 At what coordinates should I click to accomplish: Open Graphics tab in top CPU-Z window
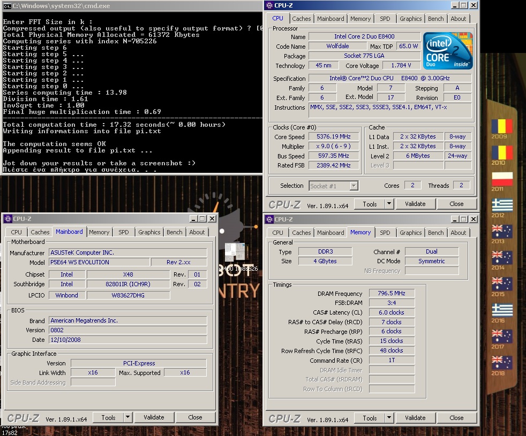coord(410,19)
